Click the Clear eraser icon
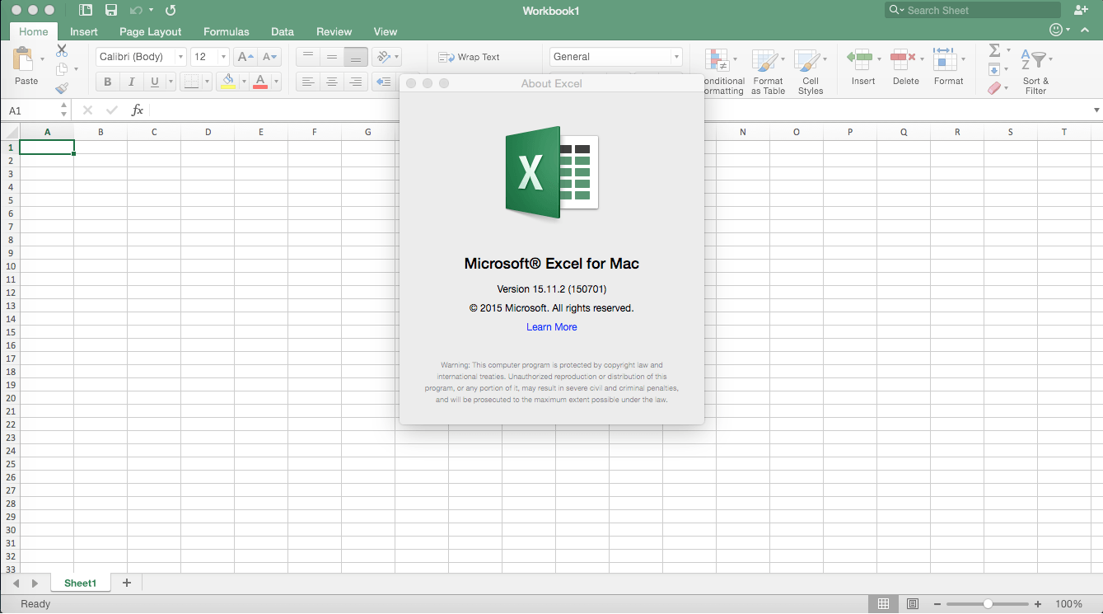Screen dimensions: 1103x614 pos(994,87)
